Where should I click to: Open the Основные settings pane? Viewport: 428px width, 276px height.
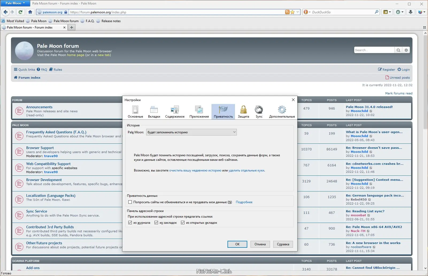[x=135, y=112]
